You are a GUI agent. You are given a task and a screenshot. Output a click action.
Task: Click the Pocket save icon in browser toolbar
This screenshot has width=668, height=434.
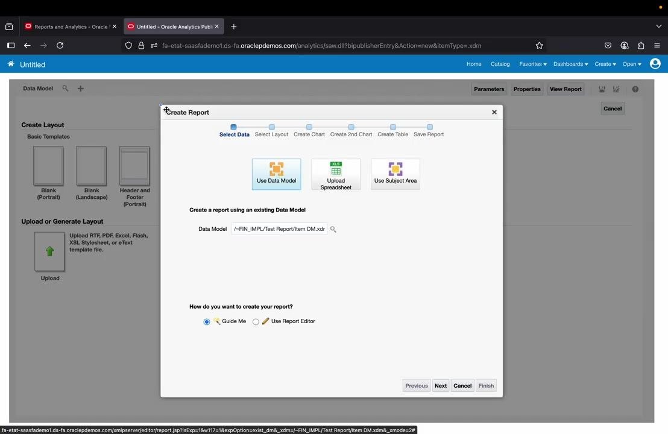(608, 45)
